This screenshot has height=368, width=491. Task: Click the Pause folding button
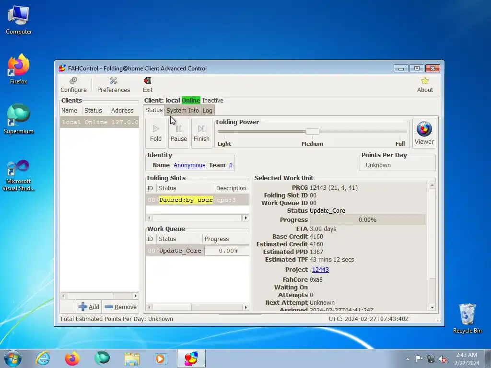[x=179, y=133]
